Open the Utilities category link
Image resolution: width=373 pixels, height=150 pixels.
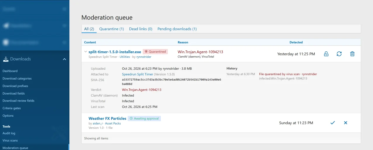point(125,57)
